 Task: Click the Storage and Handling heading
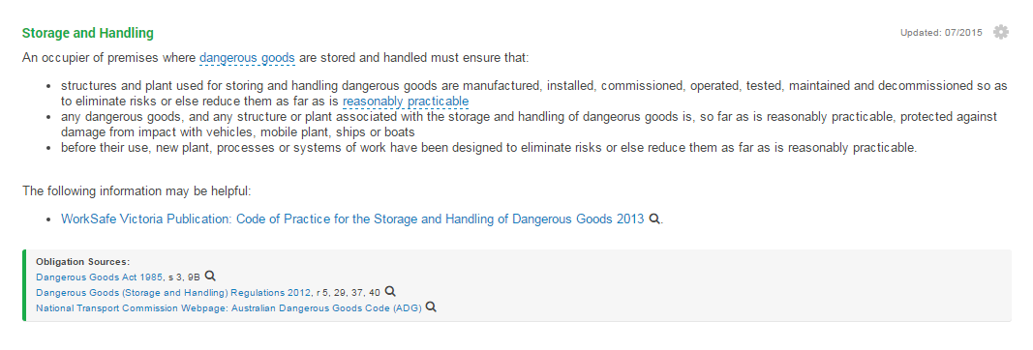pyautogui.click(x=88, y=33)
